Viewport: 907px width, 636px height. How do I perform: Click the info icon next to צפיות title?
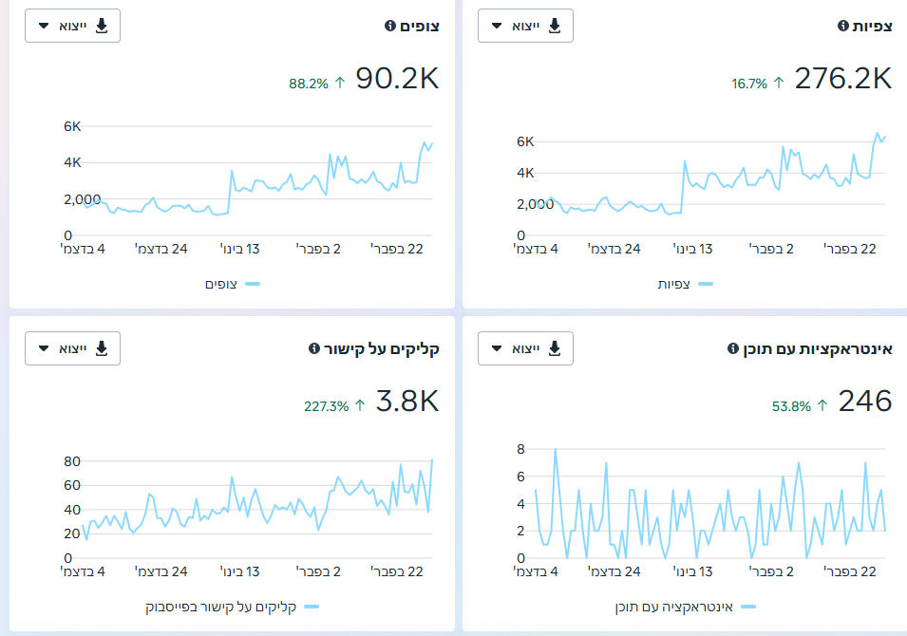(x=843, y=27)
